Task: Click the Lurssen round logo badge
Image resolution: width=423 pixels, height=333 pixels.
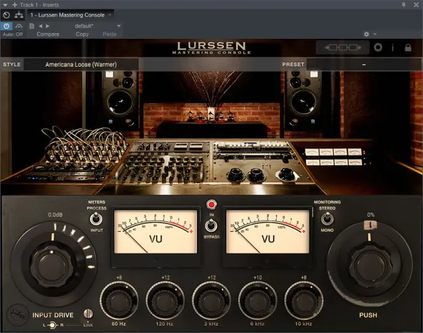Action: click(18, 315)
